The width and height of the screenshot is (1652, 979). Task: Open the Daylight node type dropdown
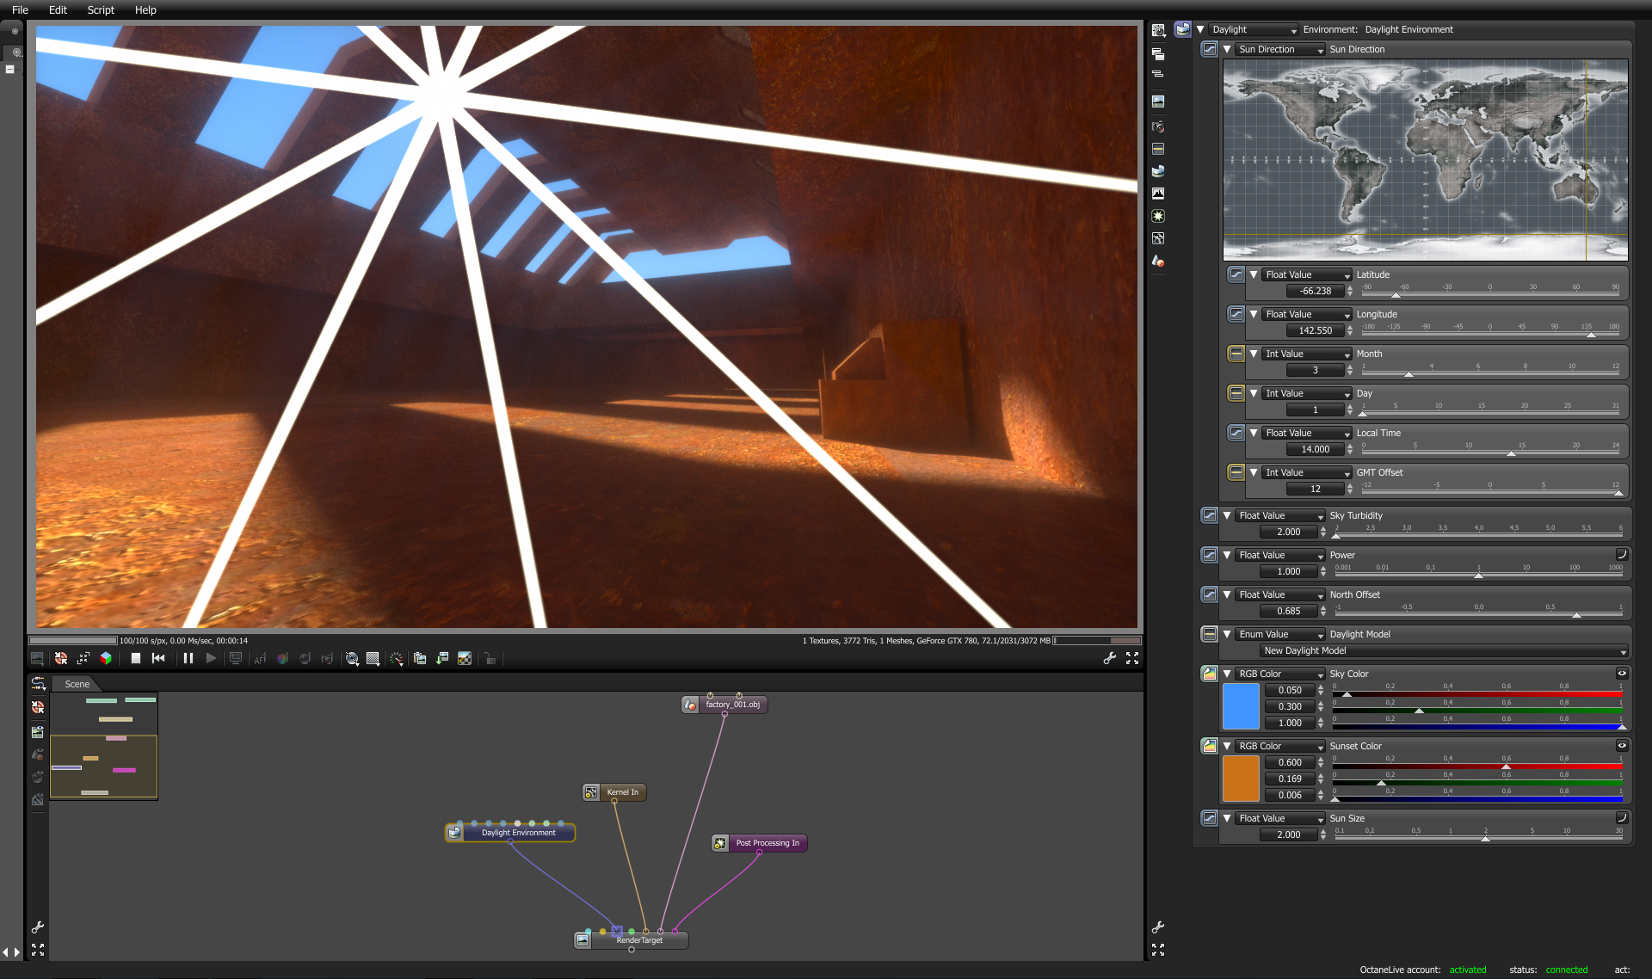tap(1253, 29)
